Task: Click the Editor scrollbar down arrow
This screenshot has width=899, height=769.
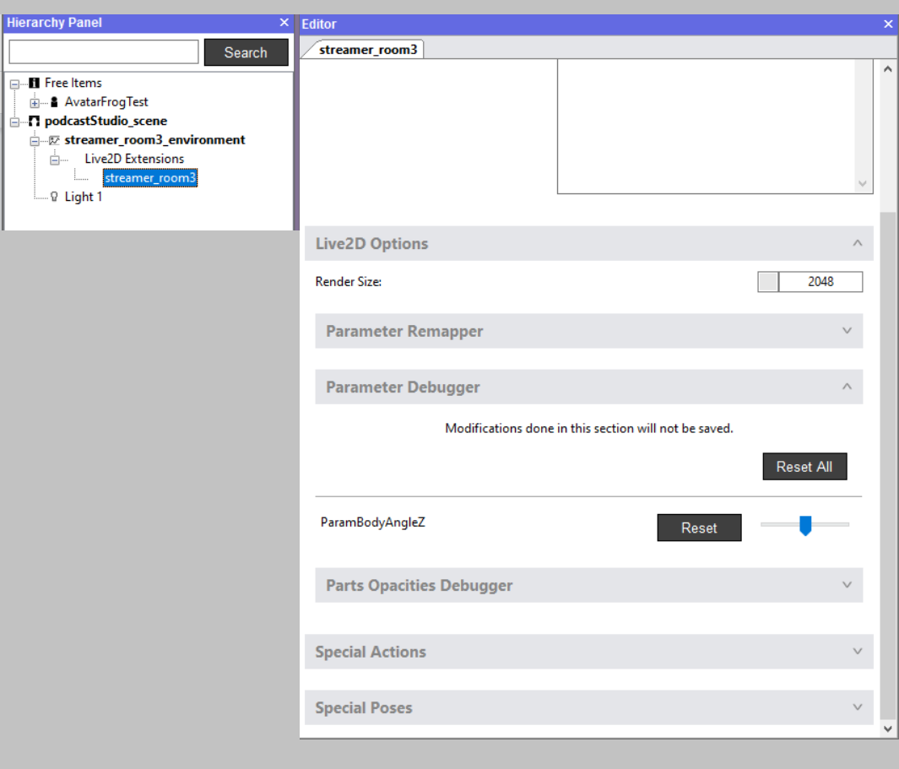Action: tap(888, 728)
